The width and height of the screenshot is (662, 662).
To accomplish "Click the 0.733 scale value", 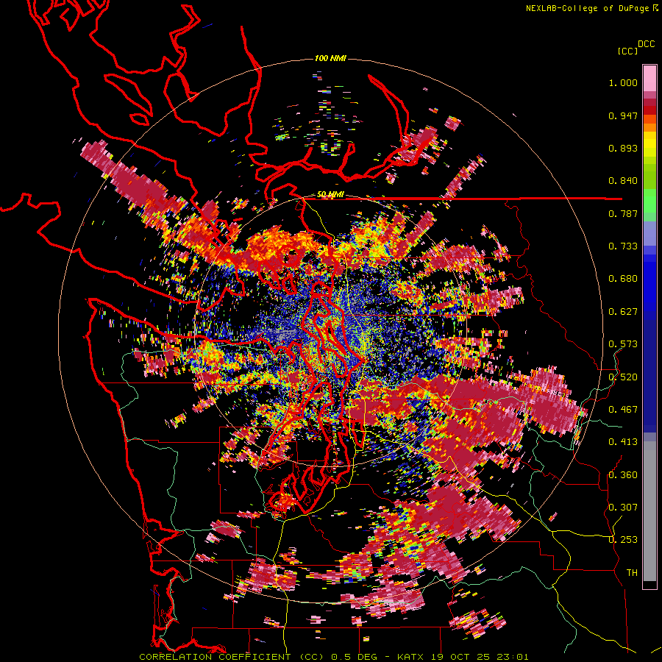I will pos(623,246).
